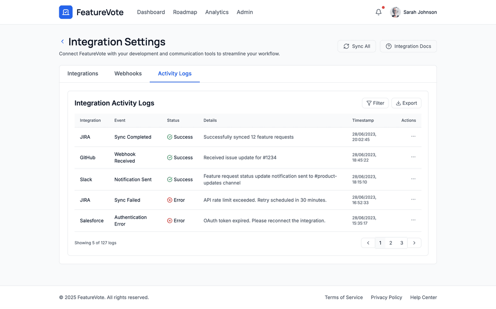Switch to the Webhooks tab

click(128, 73)
